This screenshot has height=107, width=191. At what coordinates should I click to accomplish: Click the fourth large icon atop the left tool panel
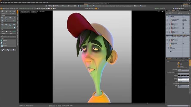(14, 11)
